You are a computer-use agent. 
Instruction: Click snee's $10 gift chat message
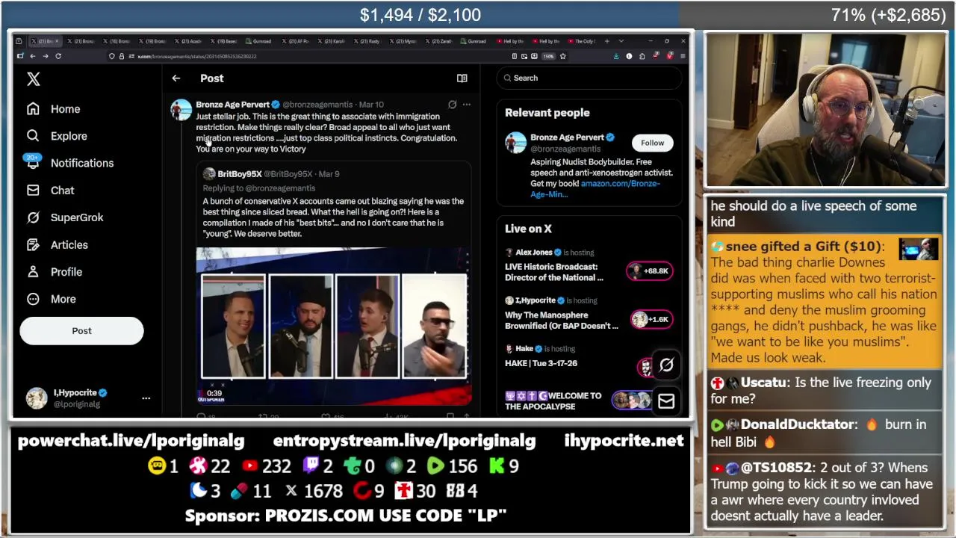(825, 302)
